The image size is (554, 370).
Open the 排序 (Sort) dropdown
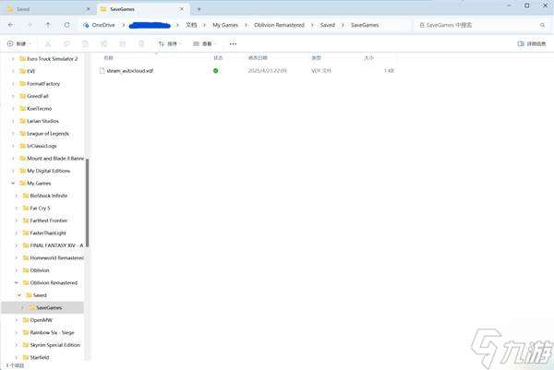(170, 43)
